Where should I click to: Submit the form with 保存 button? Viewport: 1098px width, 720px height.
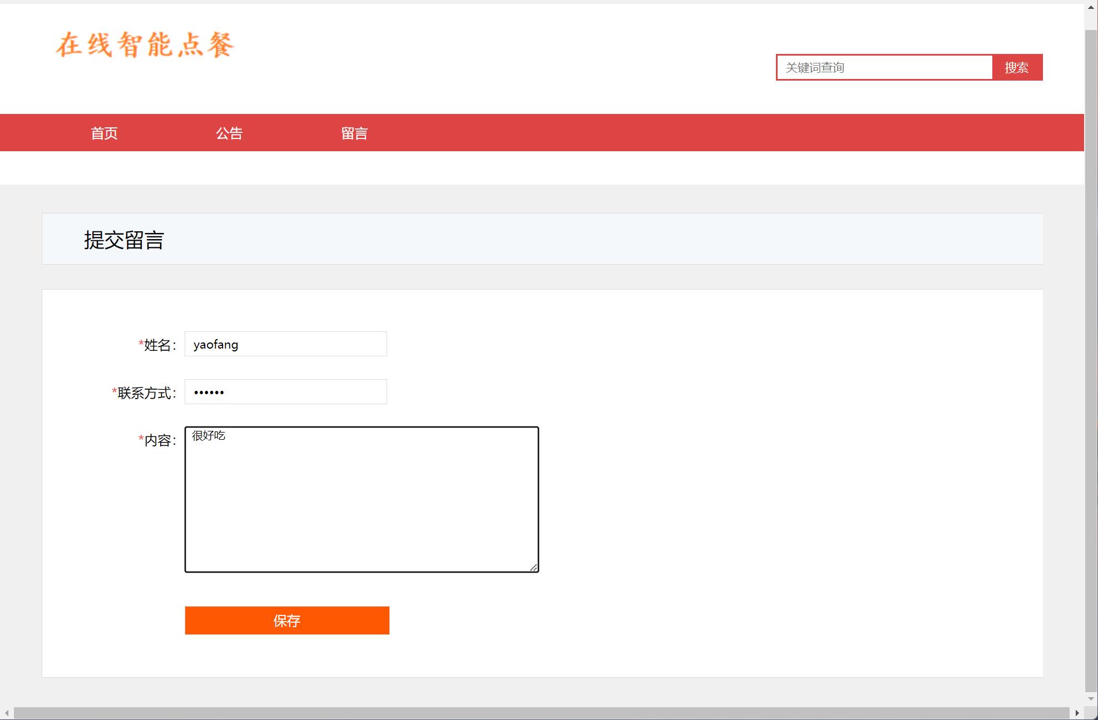coord(287,620)
